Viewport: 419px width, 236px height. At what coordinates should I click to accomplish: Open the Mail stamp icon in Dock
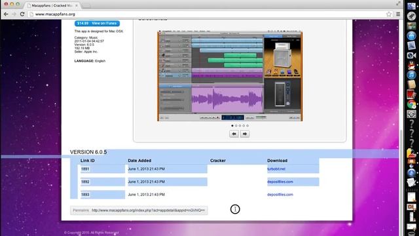[x=412, y=45]
